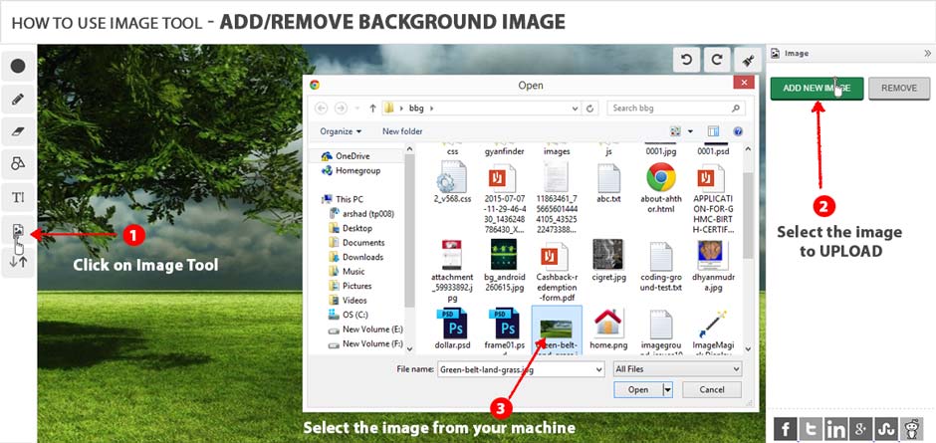Click Cancel in Open dialog
This screenshot has width=936, height=443.
pyautogui.click(x=712, y=390)
